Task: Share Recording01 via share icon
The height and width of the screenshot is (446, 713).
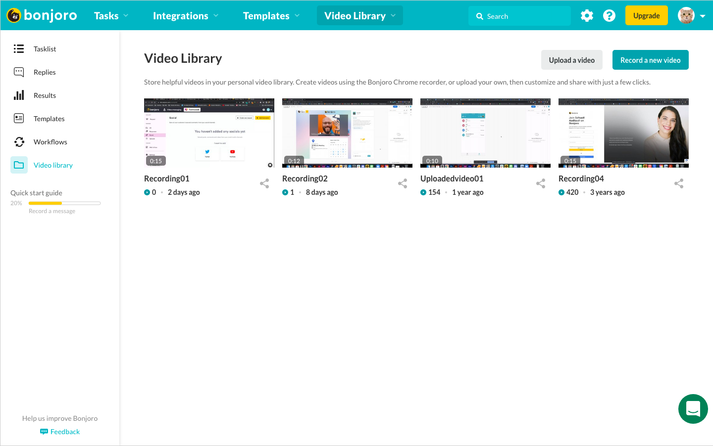Action: [264, 183]
